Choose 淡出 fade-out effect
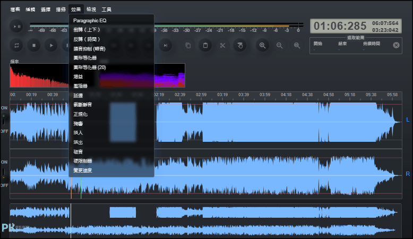 tap(111, 142)
